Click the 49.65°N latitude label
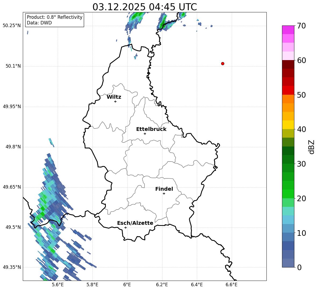Screen dimensions: 318x290 click(12, 187)
